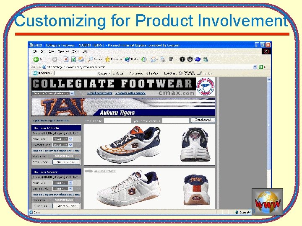The width and height of the screenshot is (302, 226).
Task: Click VIEW DETAILS for the Tiger Cruser
Action: point(64,200)
